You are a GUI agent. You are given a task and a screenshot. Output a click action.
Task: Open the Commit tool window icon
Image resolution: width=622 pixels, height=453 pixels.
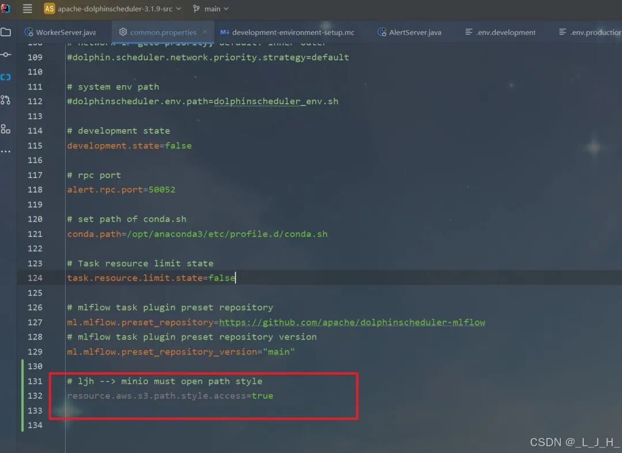pyautogui.click(x=6, y=54)
